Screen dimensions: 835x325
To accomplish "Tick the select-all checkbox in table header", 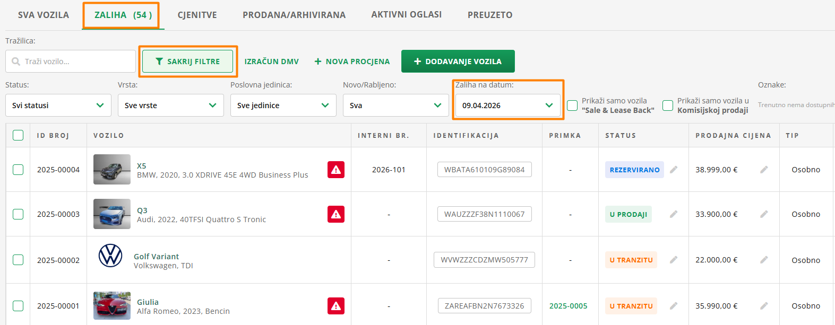I will pos(18,135).
